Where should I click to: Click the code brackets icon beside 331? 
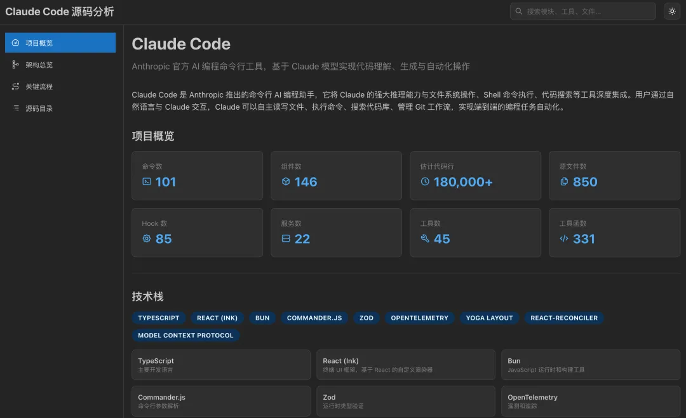[564, 238]
